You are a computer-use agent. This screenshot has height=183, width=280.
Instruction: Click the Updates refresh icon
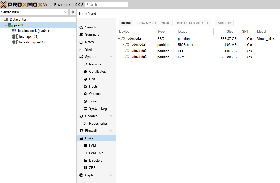pyautogui.click(x=81, y=116)
